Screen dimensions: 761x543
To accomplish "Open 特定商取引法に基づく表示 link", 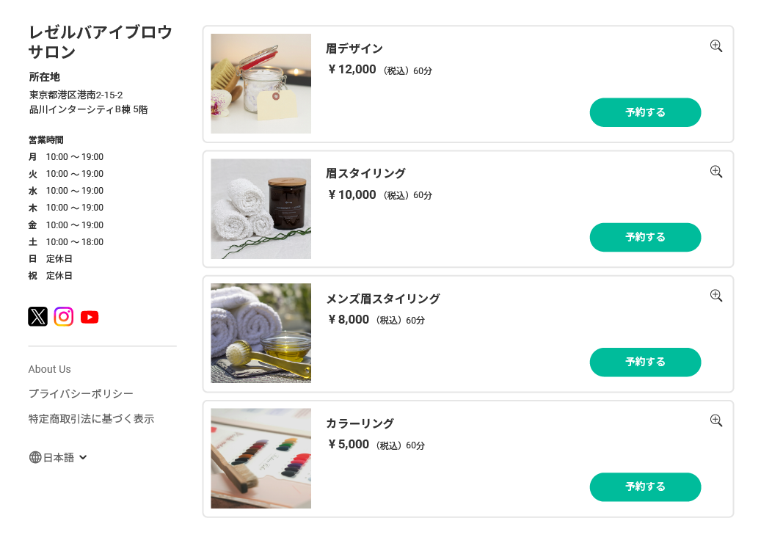I will [91, 419].
